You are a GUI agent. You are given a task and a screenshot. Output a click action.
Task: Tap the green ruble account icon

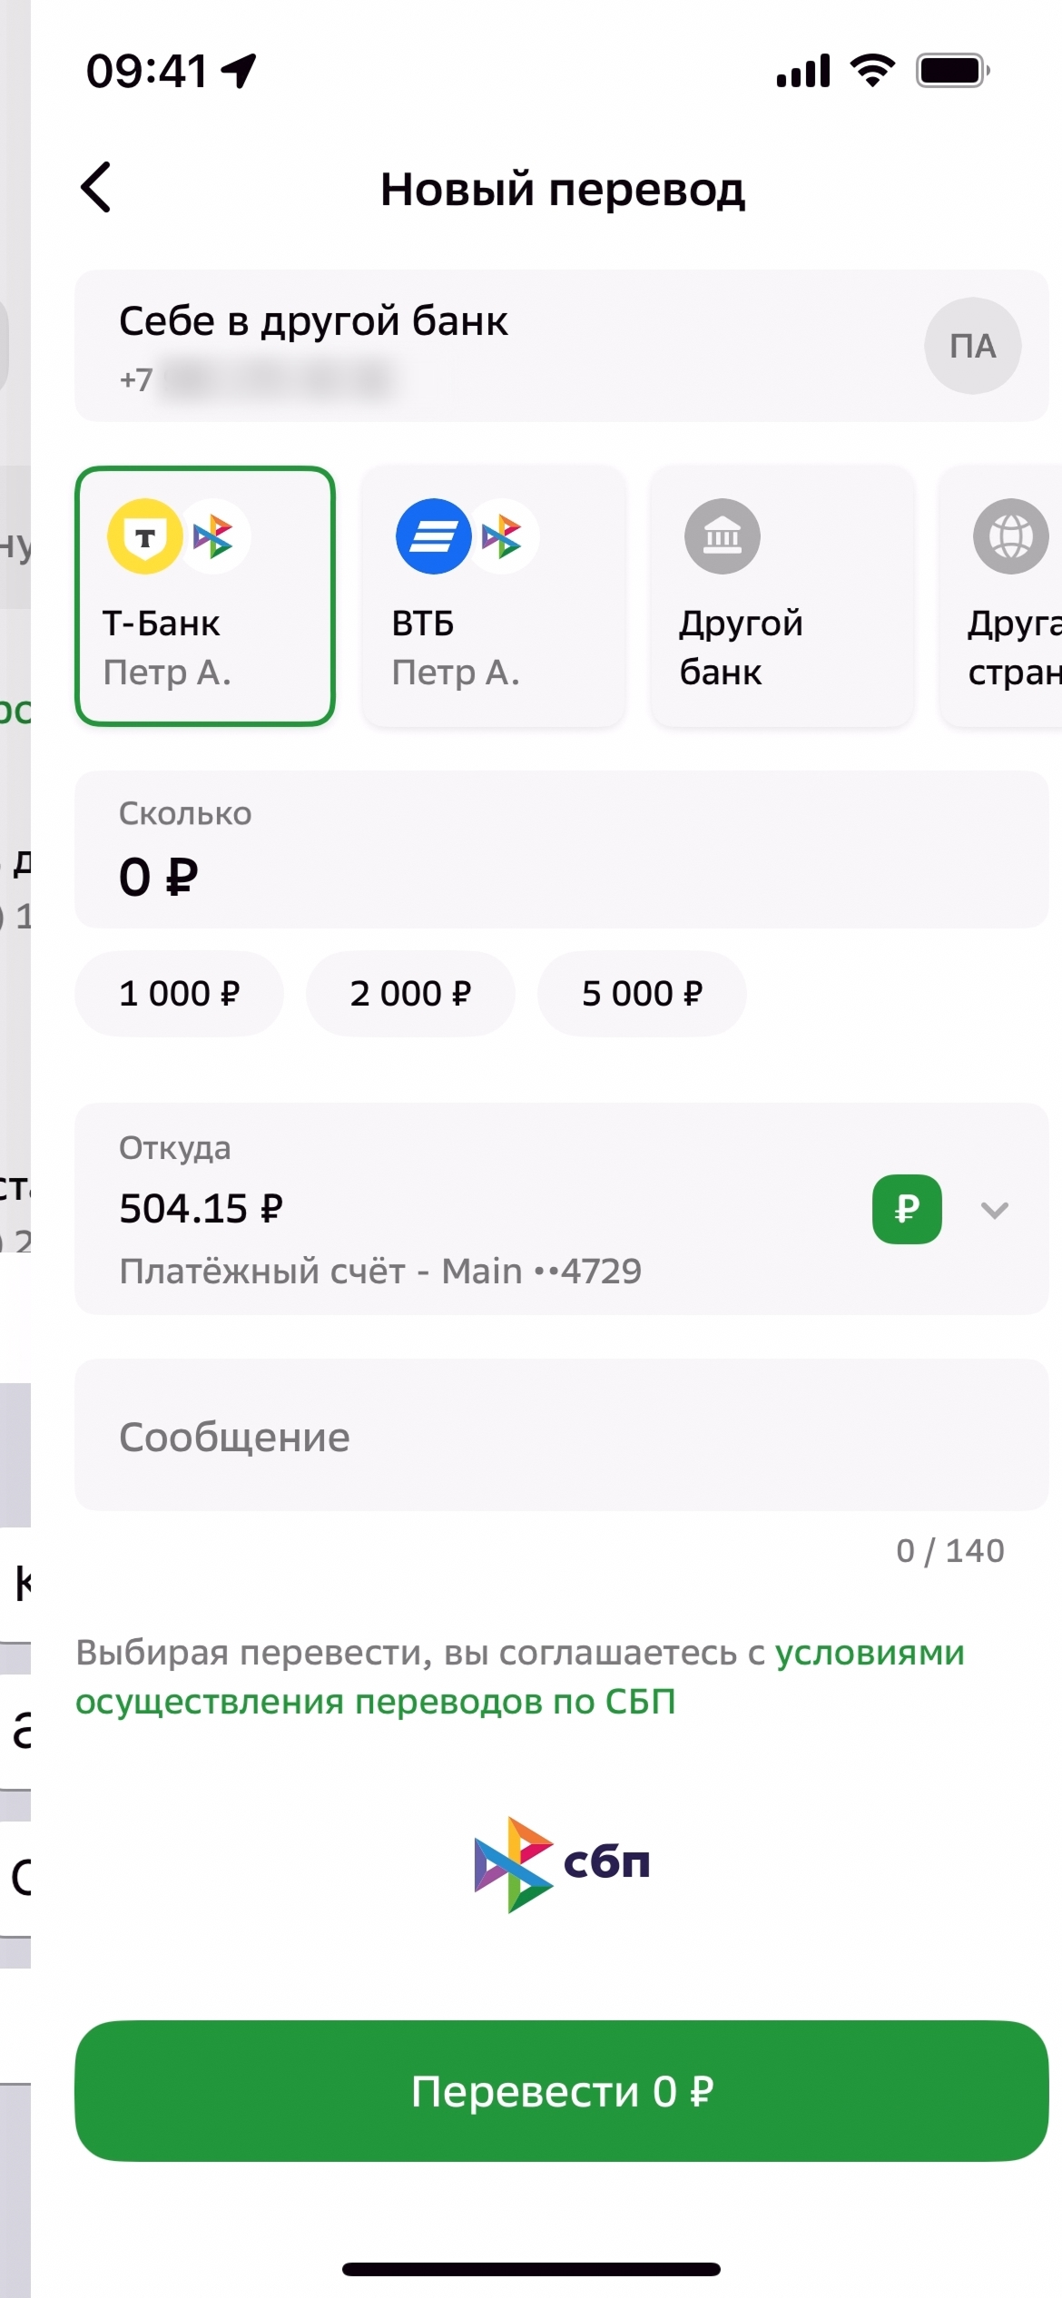click(x=906, y=1209)
